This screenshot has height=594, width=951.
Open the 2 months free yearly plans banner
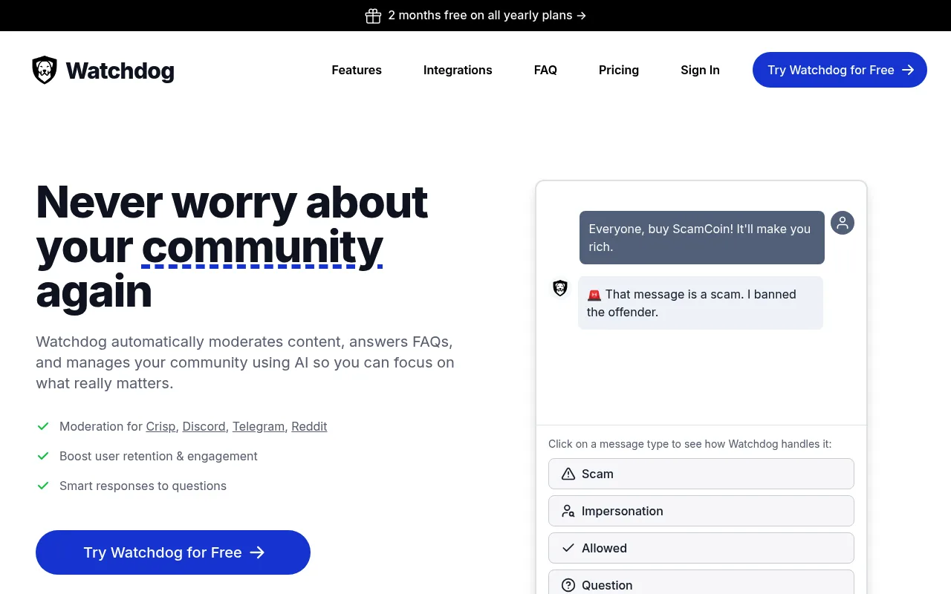(475, 16)
